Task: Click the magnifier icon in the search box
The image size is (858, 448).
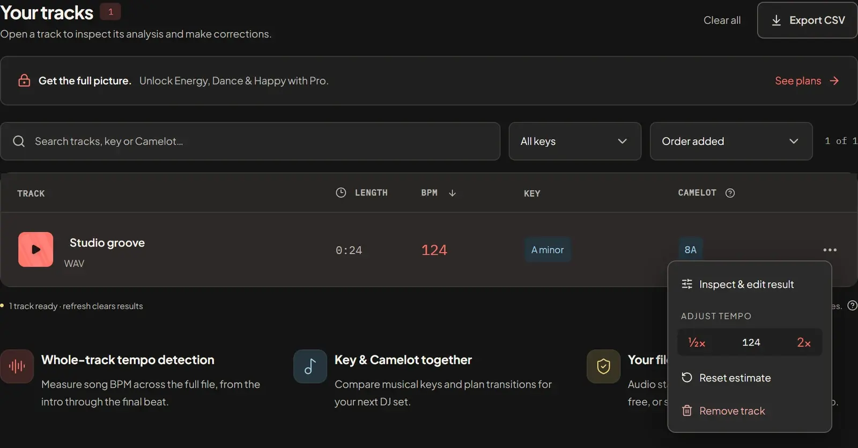Action: (19, 141)
